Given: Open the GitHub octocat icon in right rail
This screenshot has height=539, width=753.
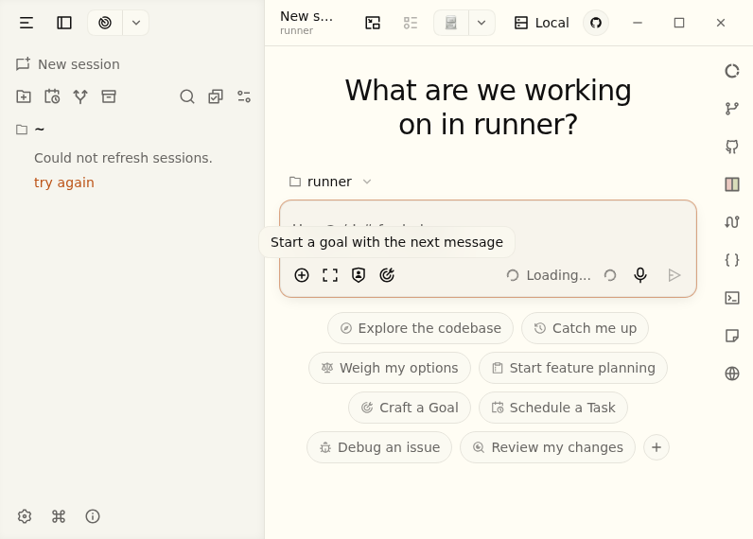Looking at the screenshot, I should pos(732,147).
